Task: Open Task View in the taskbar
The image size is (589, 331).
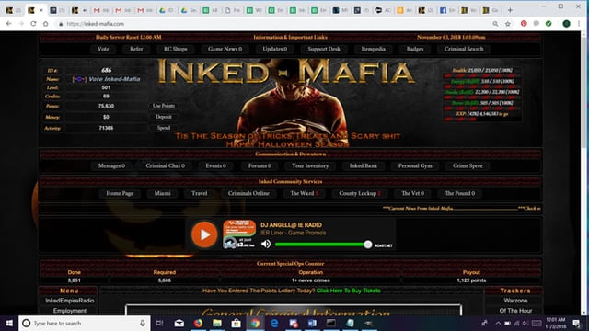Action: [159, 323]
